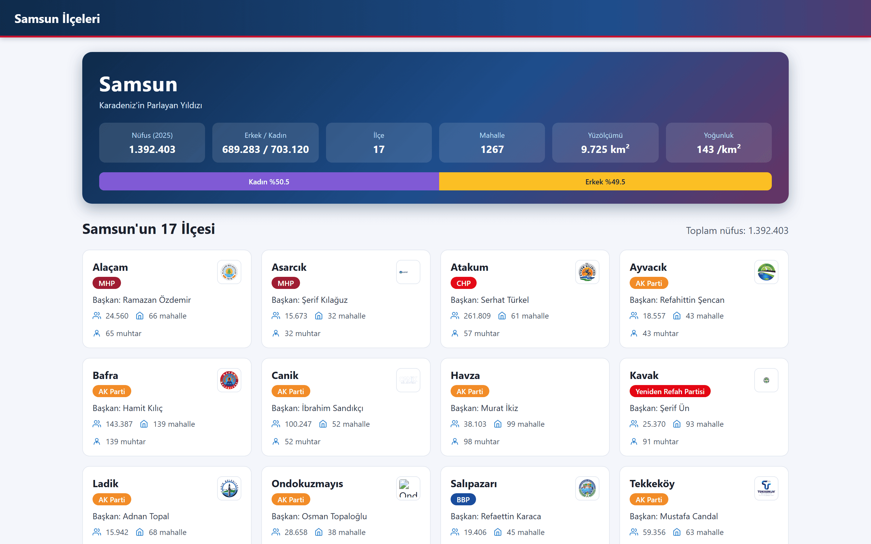The height and width of the screenshot is (544, 871).
Task: Click population icon in Alaçam card
Action: 97,316
